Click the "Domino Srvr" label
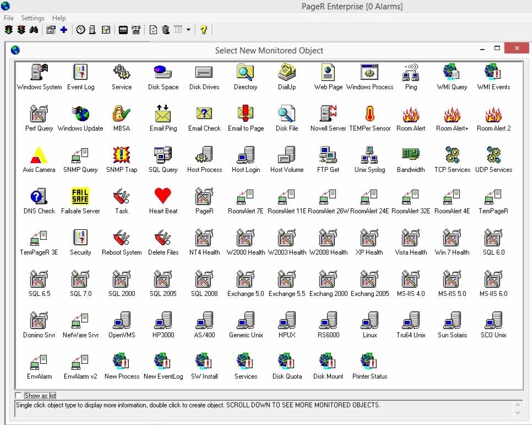The image size is (532, 425). click(39, 335)
